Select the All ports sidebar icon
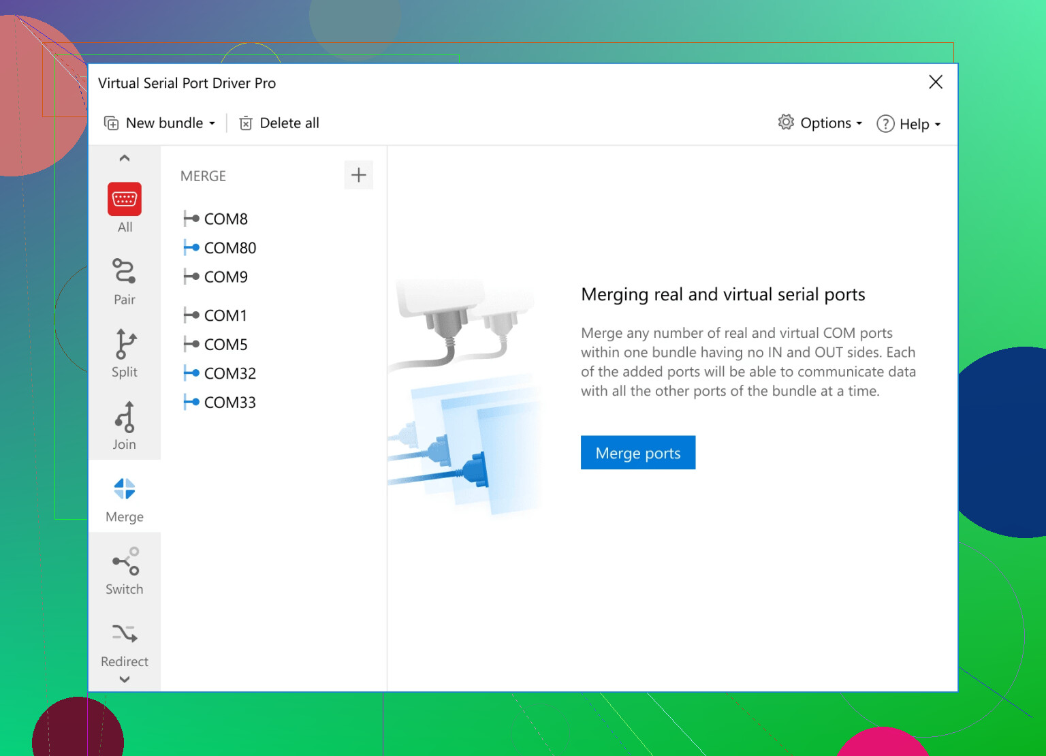 (125, 199)
